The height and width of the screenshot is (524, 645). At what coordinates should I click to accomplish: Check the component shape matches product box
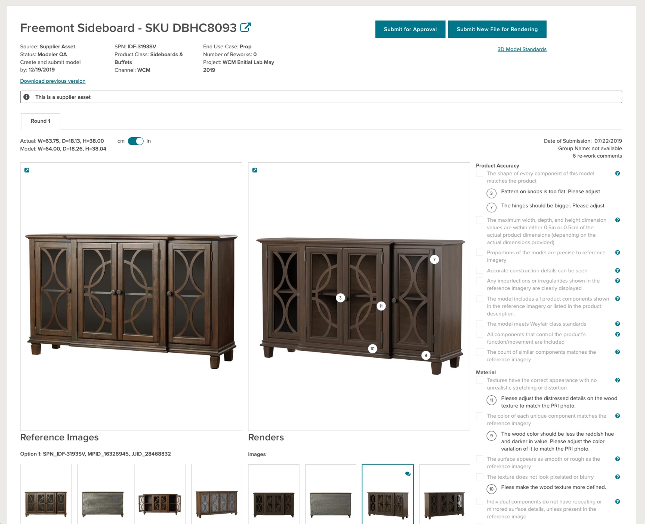pos(480,173)
